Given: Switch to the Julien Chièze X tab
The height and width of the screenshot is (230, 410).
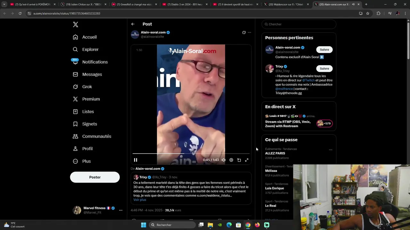Looking at the screenshot, I should point(83,4).
